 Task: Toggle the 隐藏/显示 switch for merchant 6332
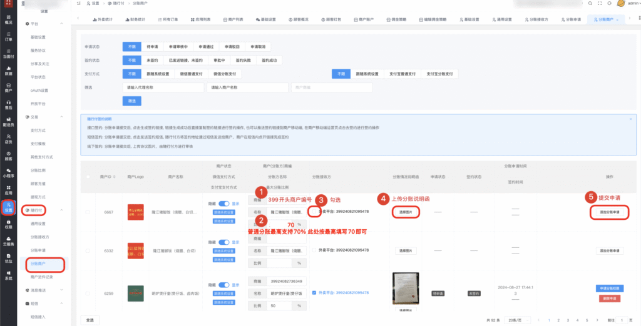[224, 242]
